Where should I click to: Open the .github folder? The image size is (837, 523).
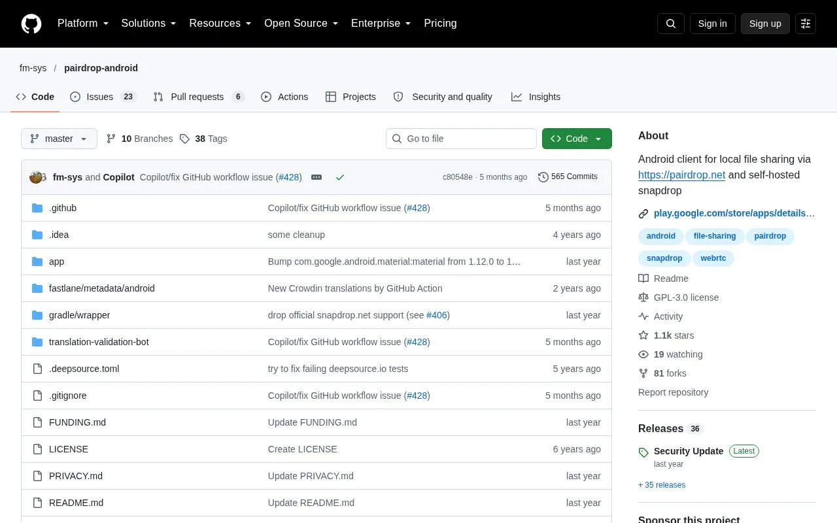coord(63,208)
